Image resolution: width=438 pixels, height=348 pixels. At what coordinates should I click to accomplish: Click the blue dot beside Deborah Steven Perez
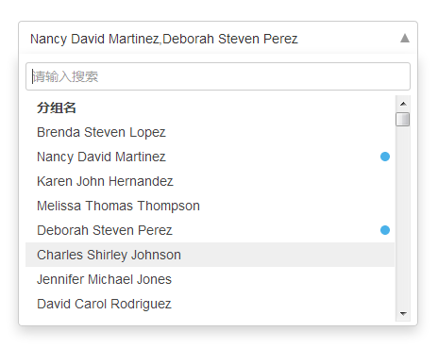pos(385,230)
